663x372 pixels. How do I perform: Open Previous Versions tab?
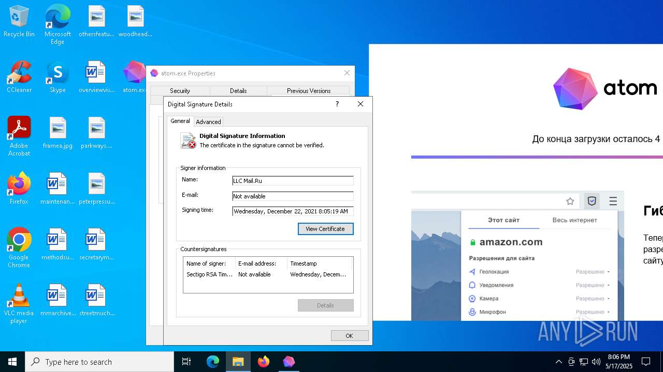pos(309,91)
